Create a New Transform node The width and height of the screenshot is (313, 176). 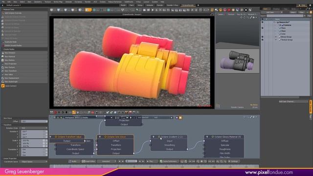[x=24, y=71]
